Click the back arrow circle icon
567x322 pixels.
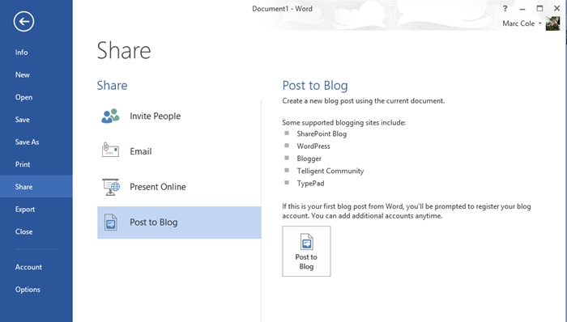pos(23,22)
